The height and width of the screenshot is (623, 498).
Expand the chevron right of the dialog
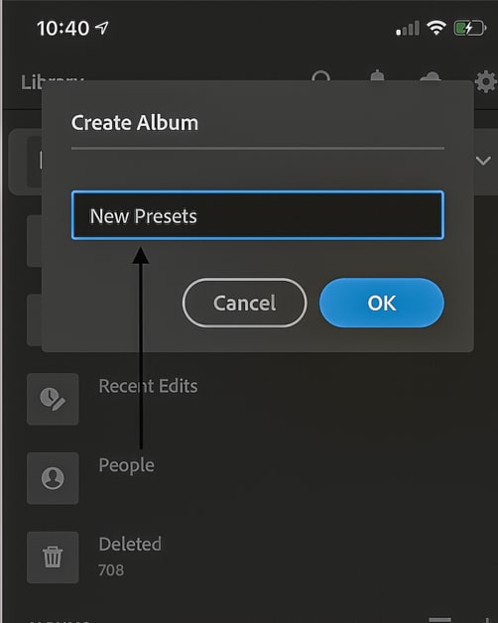click(x=483, y=161)
